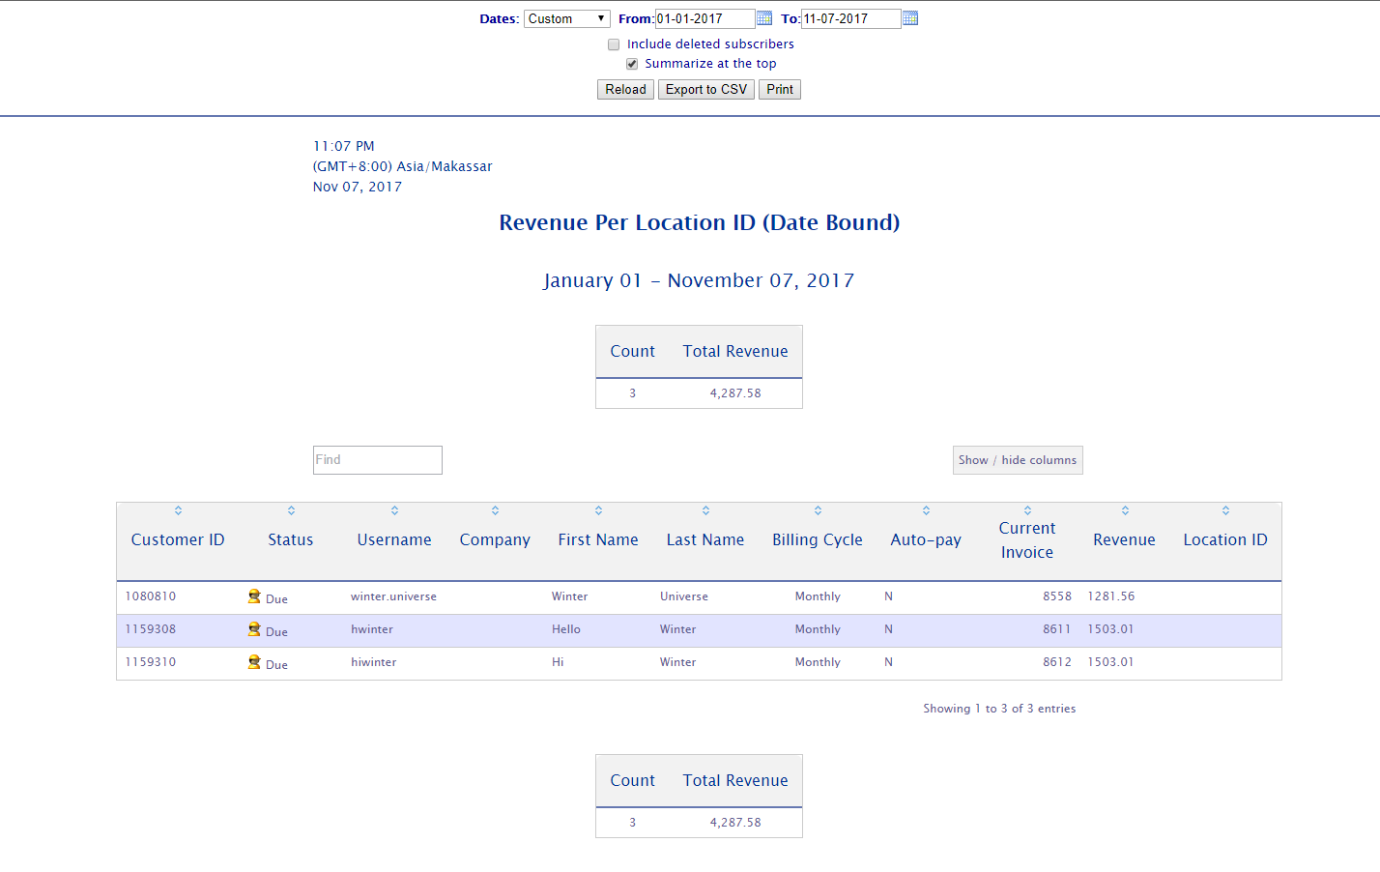Open the From date calendar picker
The width and height of the screenshot is (1380, 872).
764,18
